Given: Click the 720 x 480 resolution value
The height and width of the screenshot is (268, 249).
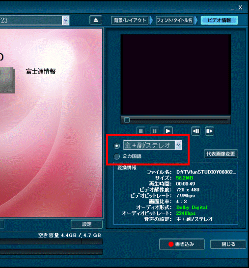Looking at the screenshot, I should tap(188, 190).
